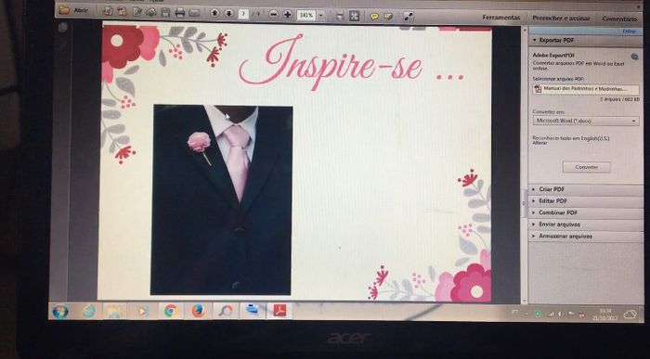The width and height of the screenshot is (650, 359).
Task: Open the Comentário pane tab
Action: (x=619, y=19)
